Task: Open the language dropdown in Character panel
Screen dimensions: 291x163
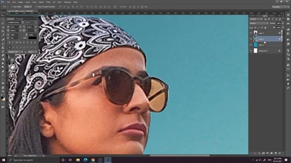Action: point(15,52)
